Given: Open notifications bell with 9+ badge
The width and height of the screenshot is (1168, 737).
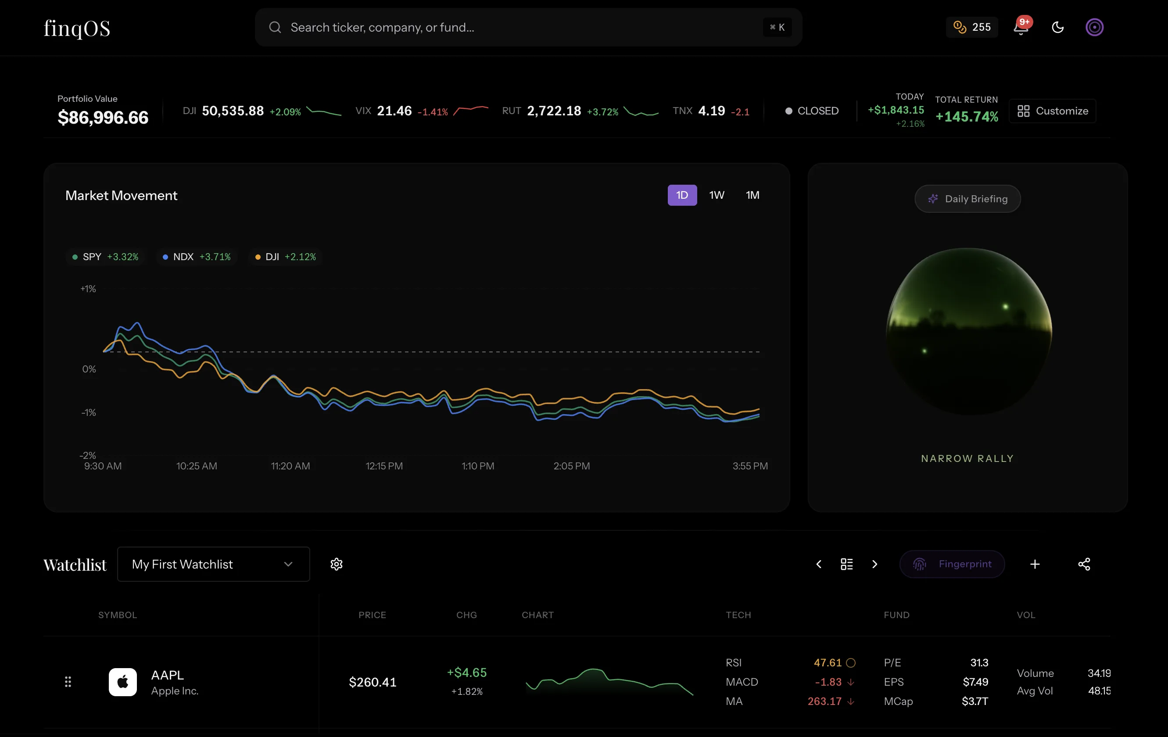Looking at the screenshot, I should coord(1021,27).
